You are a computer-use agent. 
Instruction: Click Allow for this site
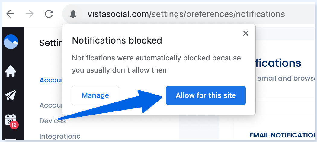coord(206,95)
